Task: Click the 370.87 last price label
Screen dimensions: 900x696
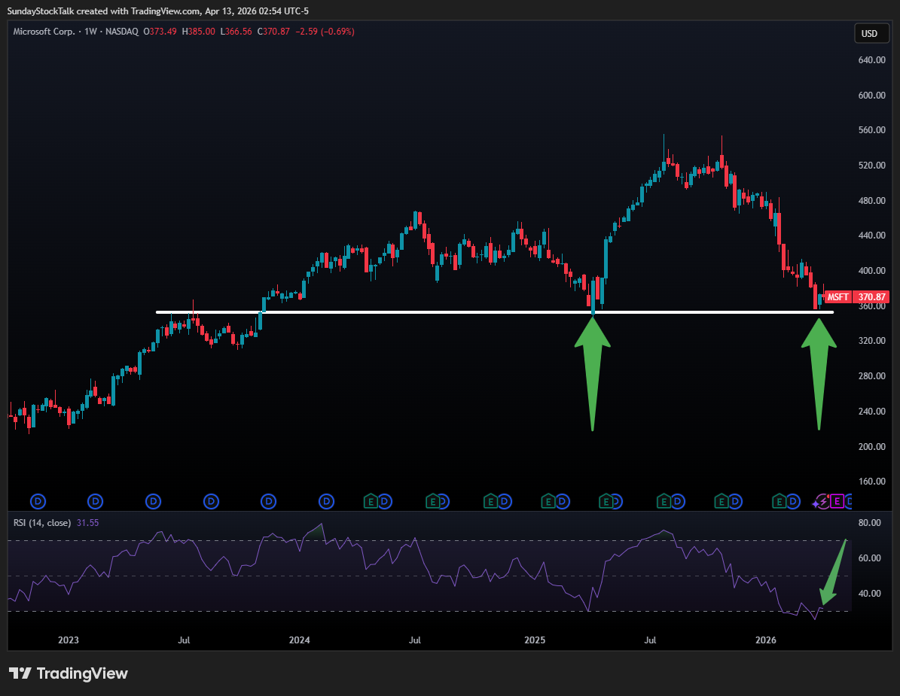Action: 871,297
